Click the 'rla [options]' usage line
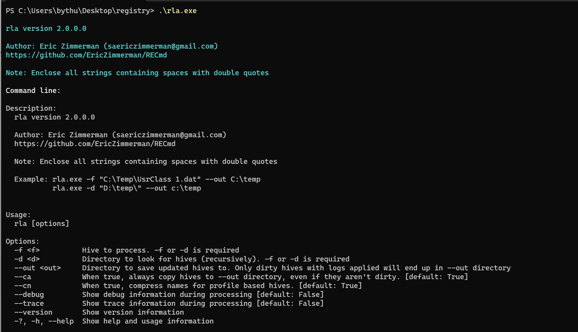Viewport: 578px width, 332px height. pyautogui.click(x=42, y=224)
